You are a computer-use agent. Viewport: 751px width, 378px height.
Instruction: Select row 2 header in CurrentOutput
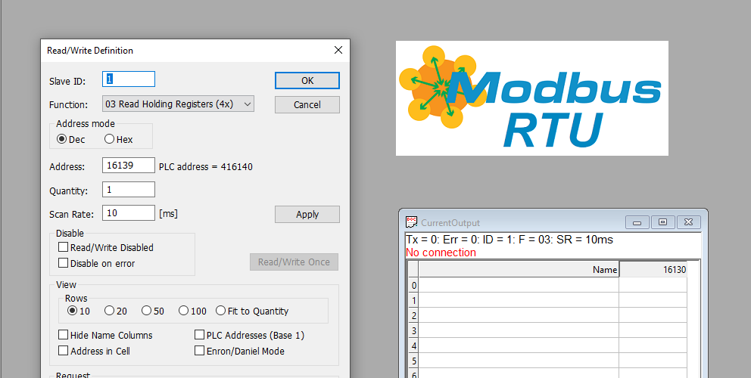413,315
